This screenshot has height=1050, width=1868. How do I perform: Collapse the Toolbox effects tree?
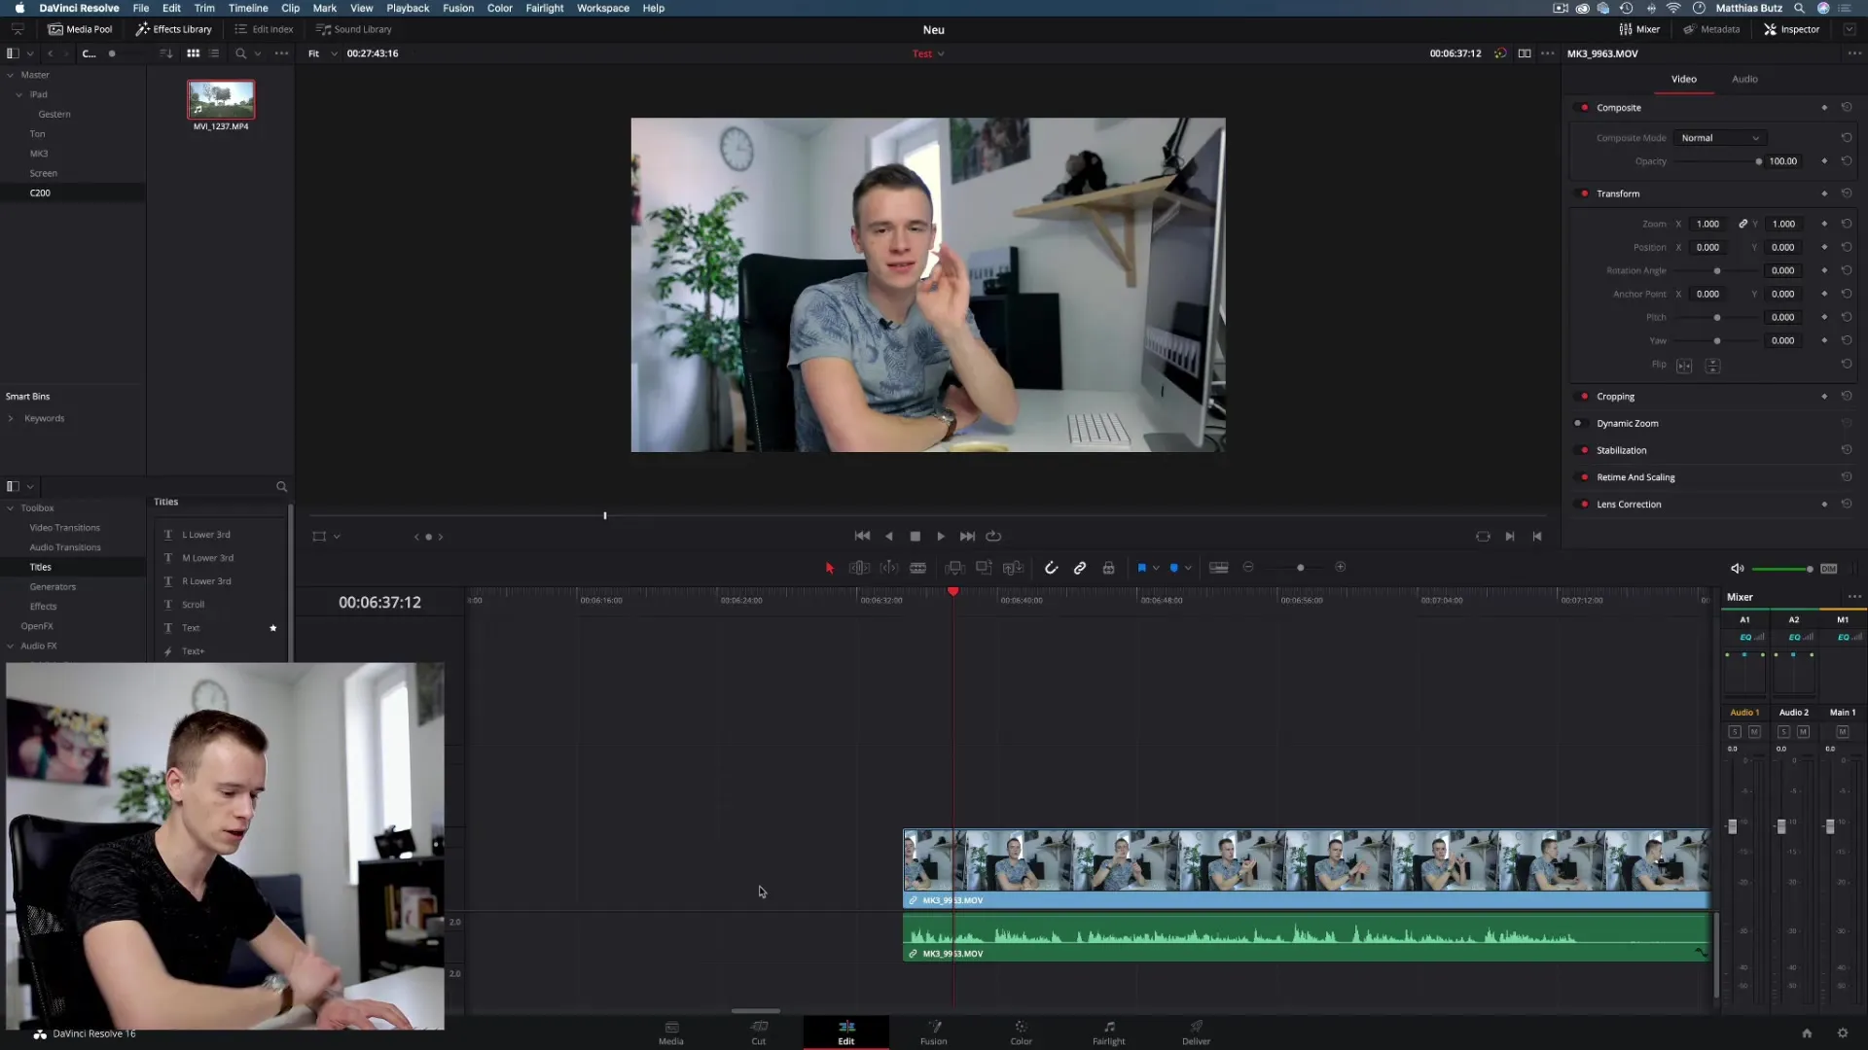pos(11,508)
